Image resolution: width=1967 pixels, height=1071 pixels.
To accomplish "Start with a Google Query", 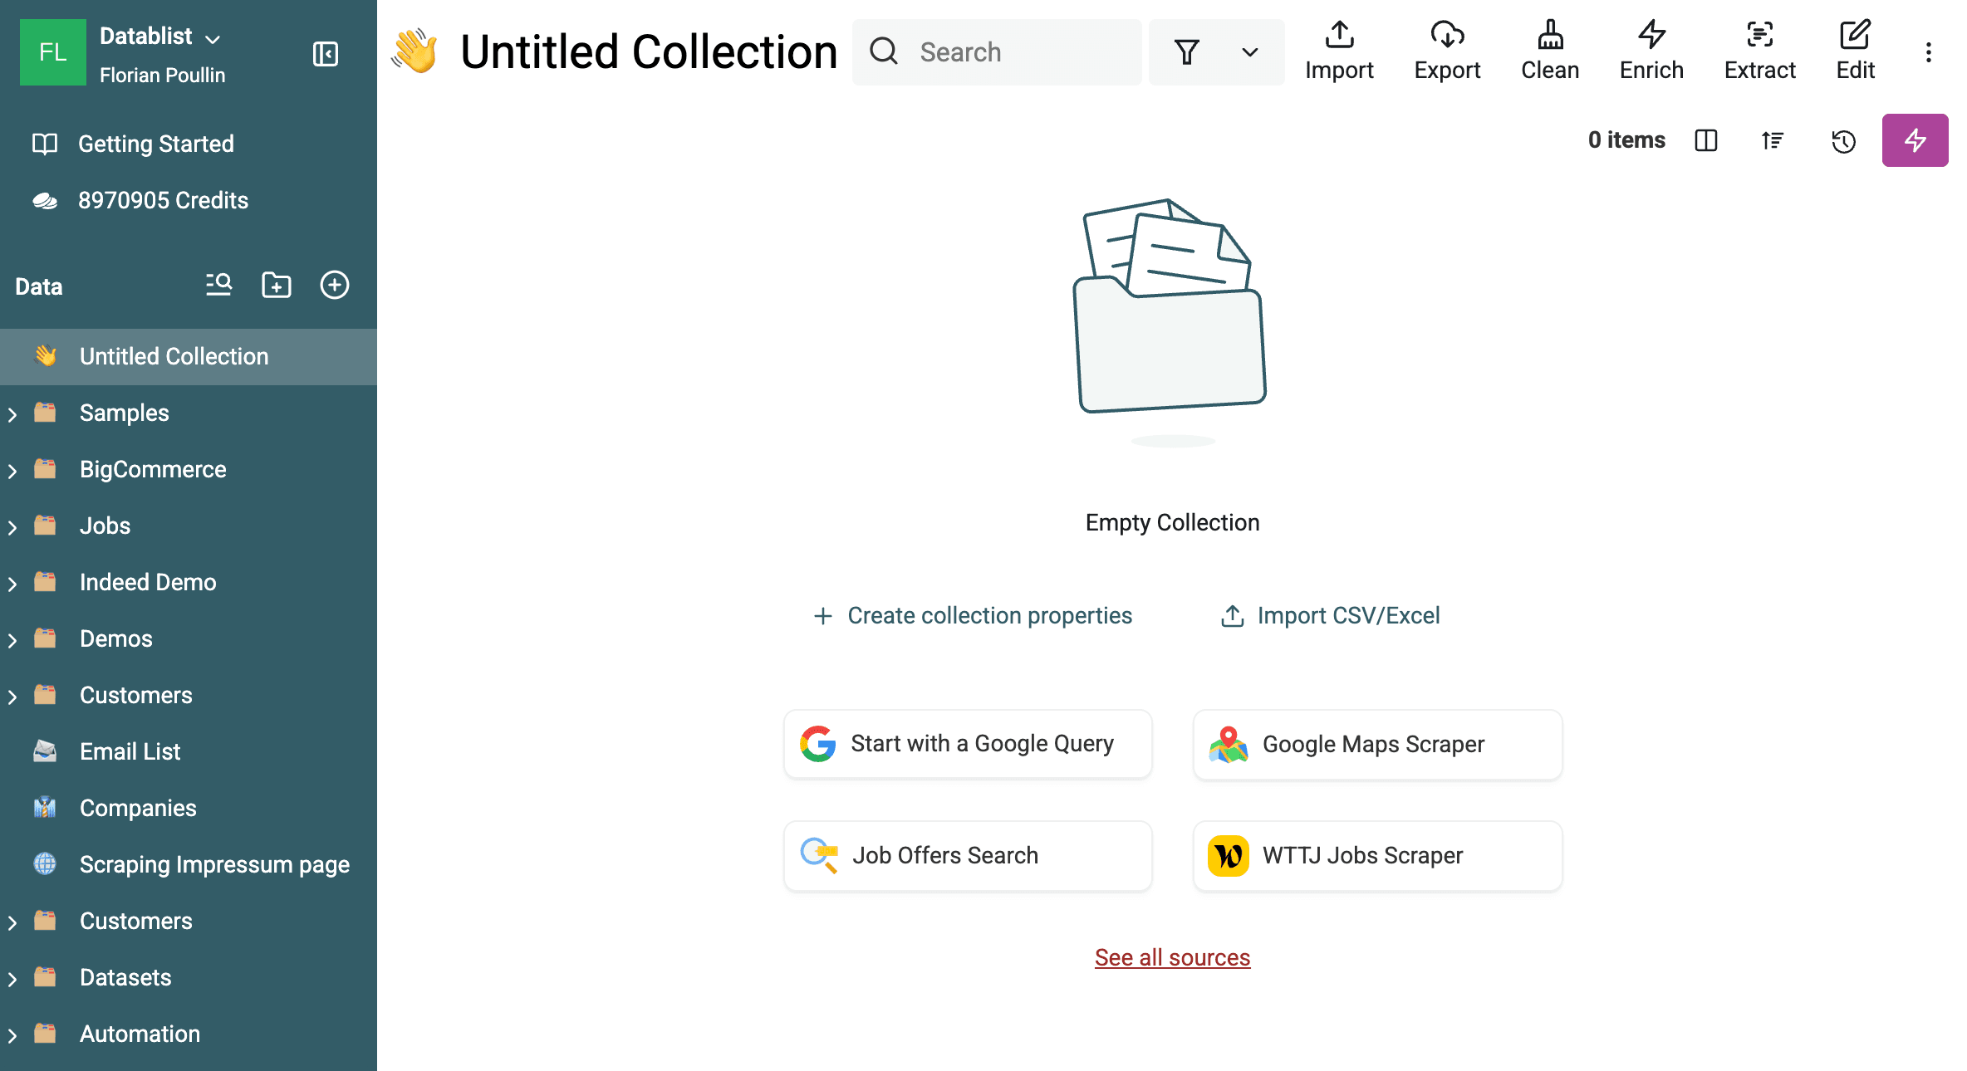I will coord(967,744).
